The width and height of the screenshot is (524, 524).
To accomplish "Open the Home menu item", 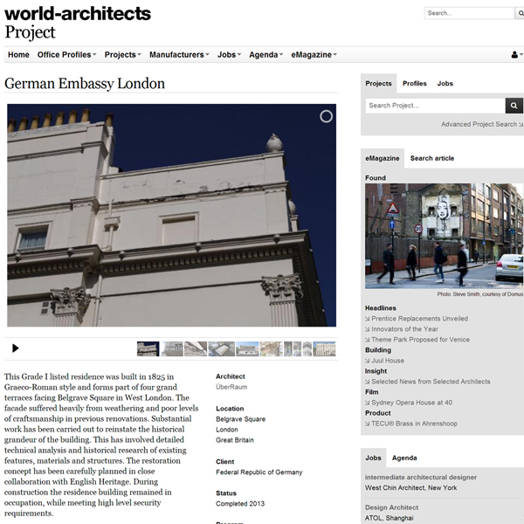I will (x=18, y=55).
